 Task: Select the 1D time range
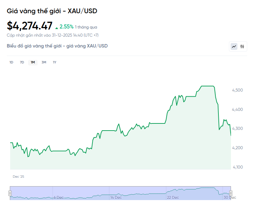pos(11,62)
